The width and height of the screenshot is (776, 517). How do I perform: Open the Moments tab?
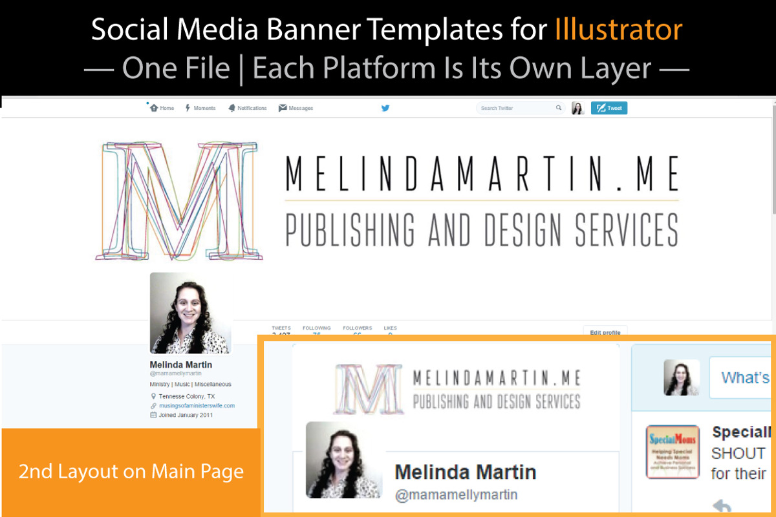(x=200, y=108)
